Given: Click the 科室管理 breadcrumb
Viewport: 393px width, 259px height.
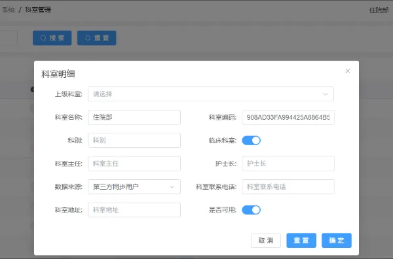Looking at the screenshot, I should point(38,10).
